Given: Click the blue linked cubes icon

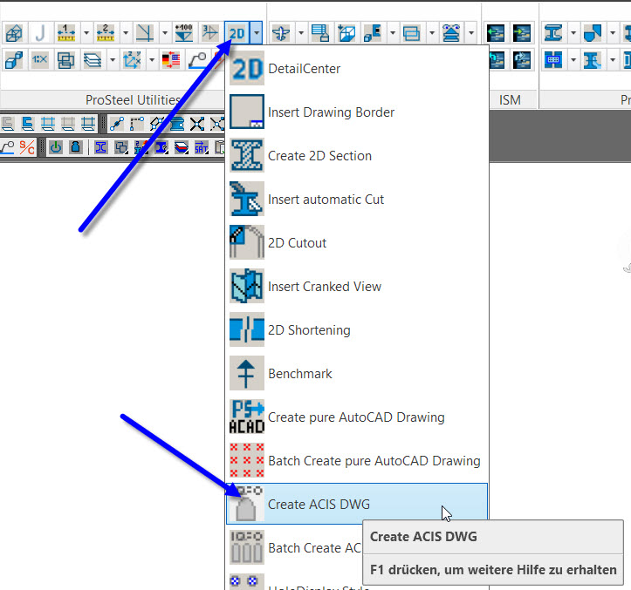Looking at the screenshot, I should click(14, 60).
